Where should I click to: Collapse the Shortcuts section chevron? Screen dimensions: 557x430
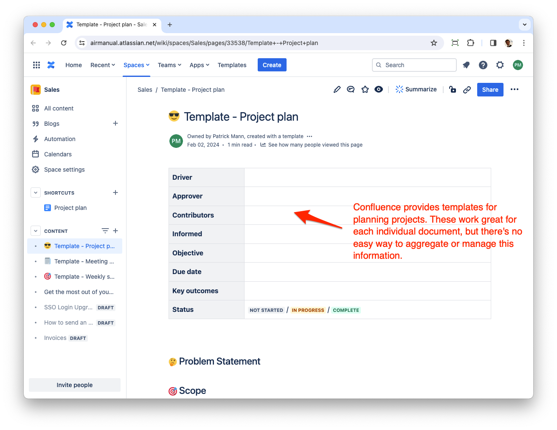[36, 192]
